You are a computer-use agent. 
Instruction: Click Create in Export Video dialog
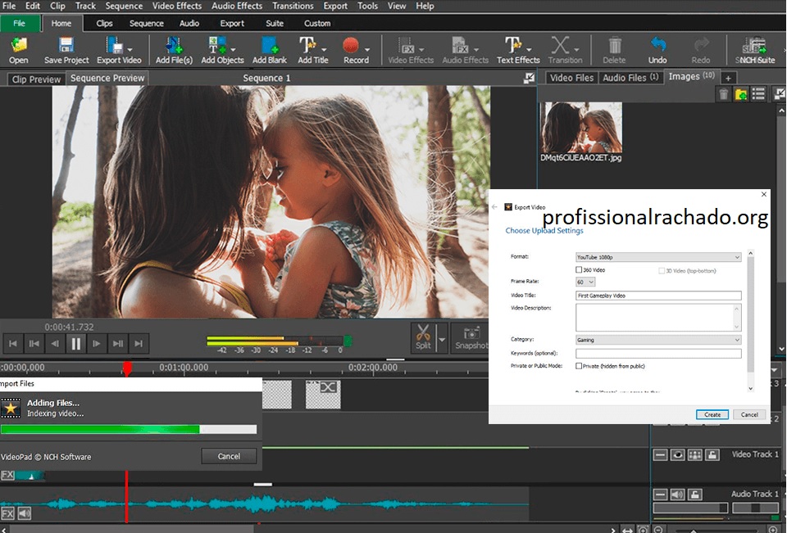click(x=712, y=414)
